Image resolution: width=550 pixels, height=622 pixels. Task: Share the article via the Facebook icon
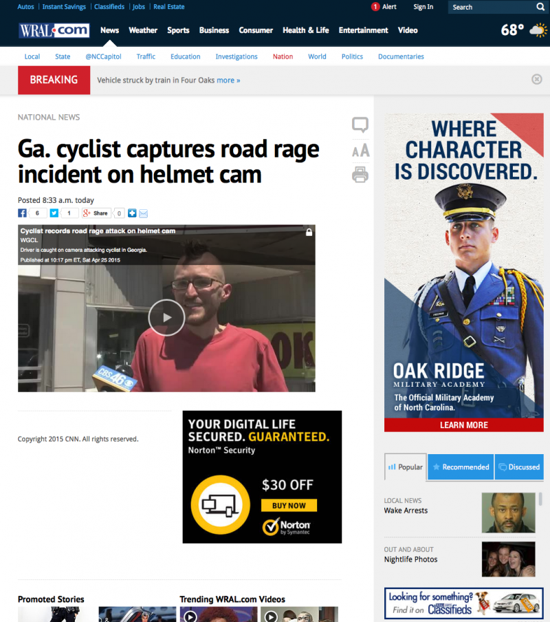[22, 213]
